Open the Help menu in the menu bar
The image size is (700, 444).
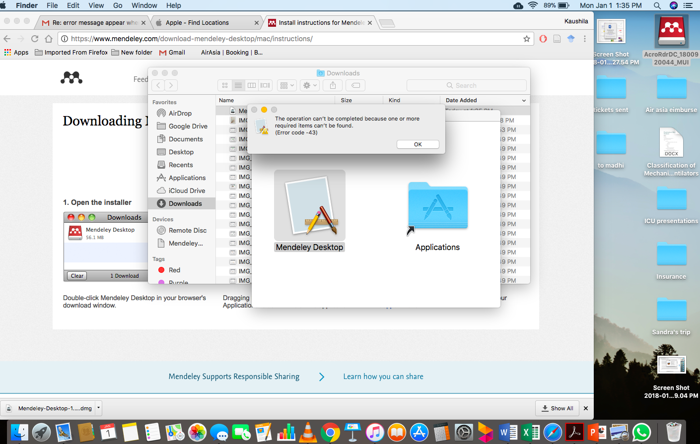(173, 5)
